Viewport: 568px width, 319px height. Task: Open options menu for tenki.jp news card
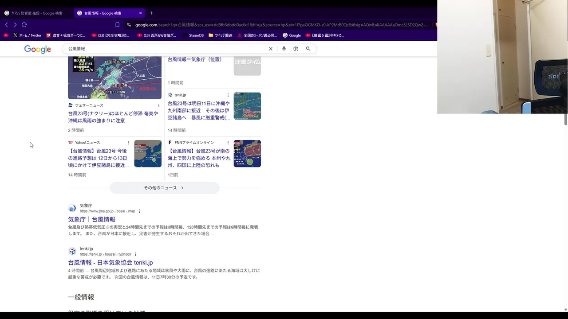pyautogui.click(x=228, y=95)
